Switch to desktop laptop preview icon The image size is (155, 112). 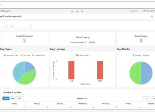point(72,11)
